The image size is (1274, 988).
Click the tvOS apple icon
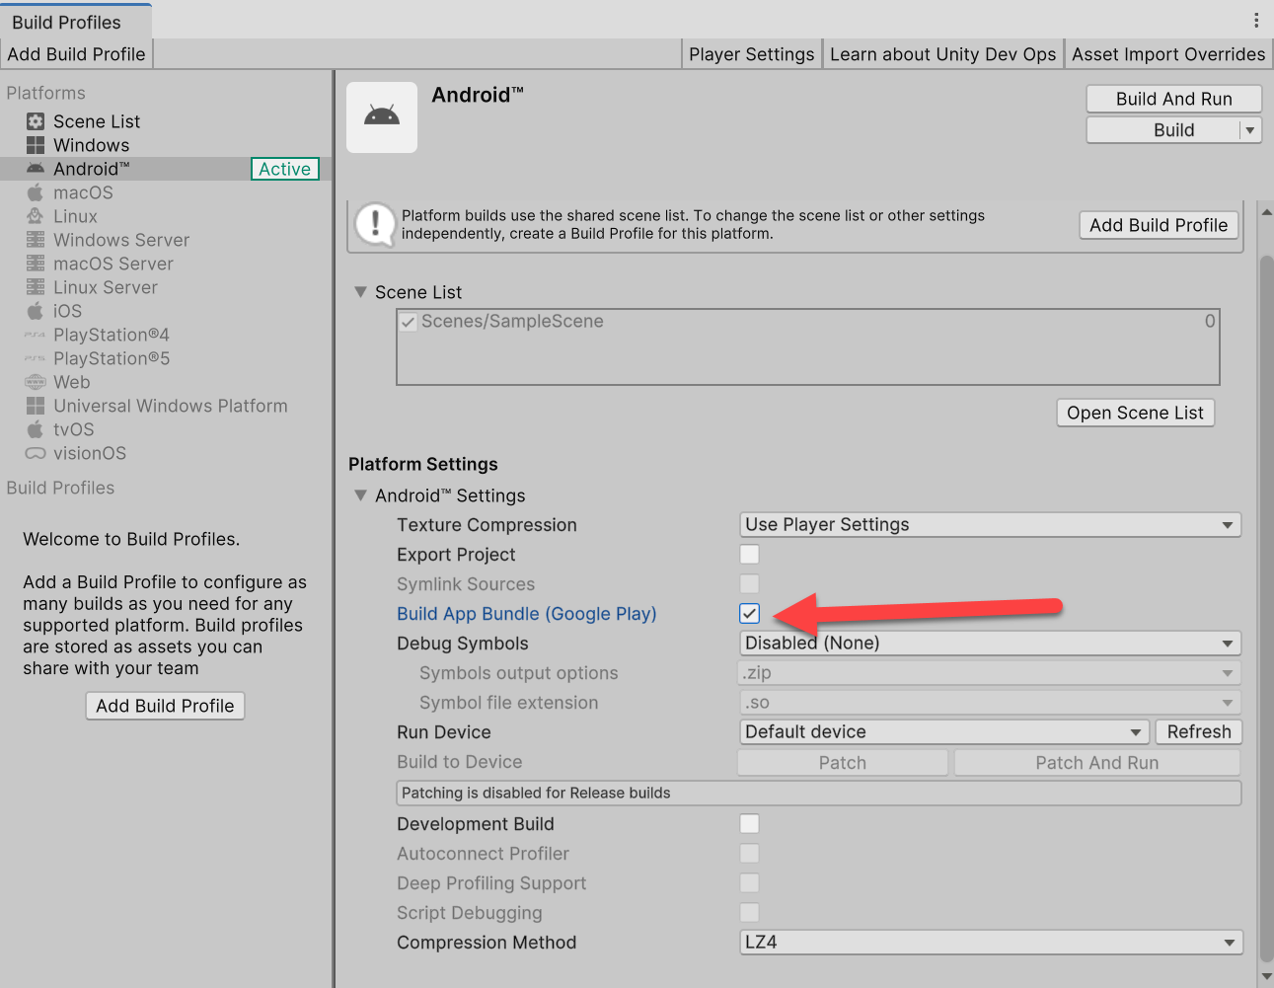[x=36, y=429]
